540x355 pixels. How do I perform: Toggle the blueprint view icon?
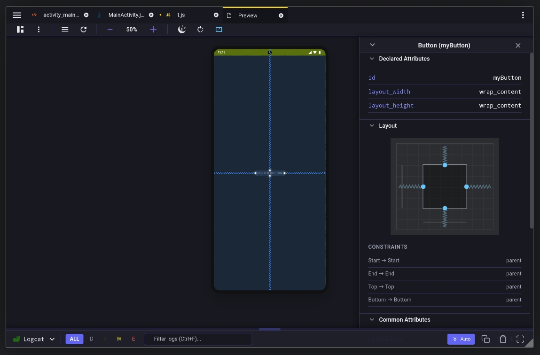(x=219, y=30)
